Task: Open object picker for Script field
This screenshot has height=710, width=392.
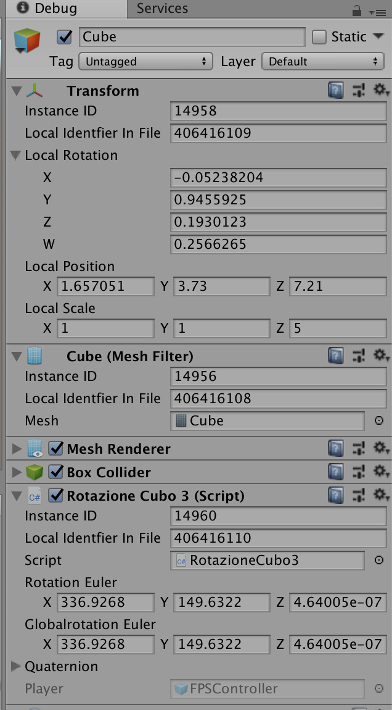Action: point(379,560)
